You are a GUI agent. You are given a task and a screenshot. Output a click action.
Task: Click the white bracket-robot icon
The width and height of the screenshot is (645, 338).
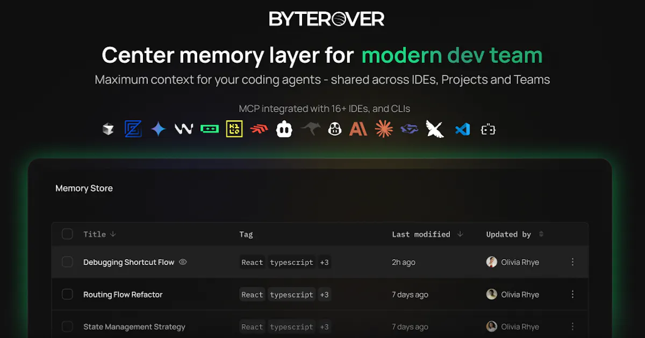pos(488,129)
